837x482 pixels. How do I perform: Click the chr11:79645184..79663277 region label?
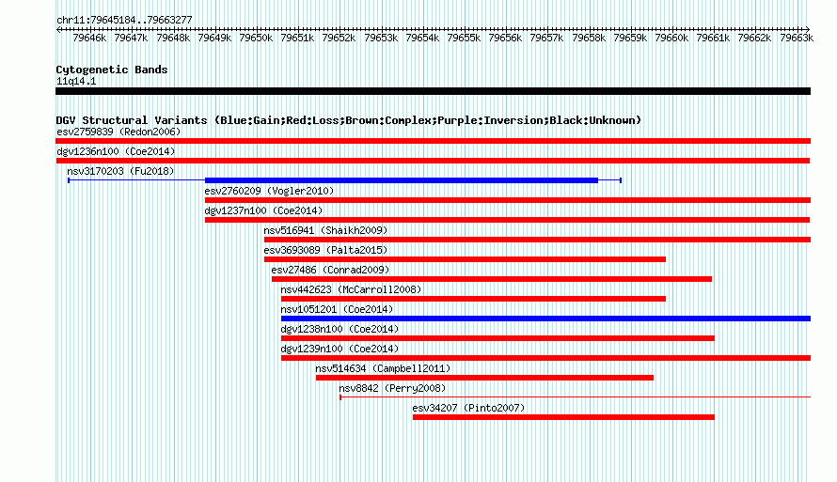point(124,20)
